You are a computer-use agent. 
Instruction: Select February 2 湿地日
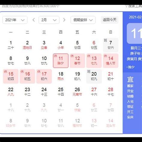pos(27,45)
